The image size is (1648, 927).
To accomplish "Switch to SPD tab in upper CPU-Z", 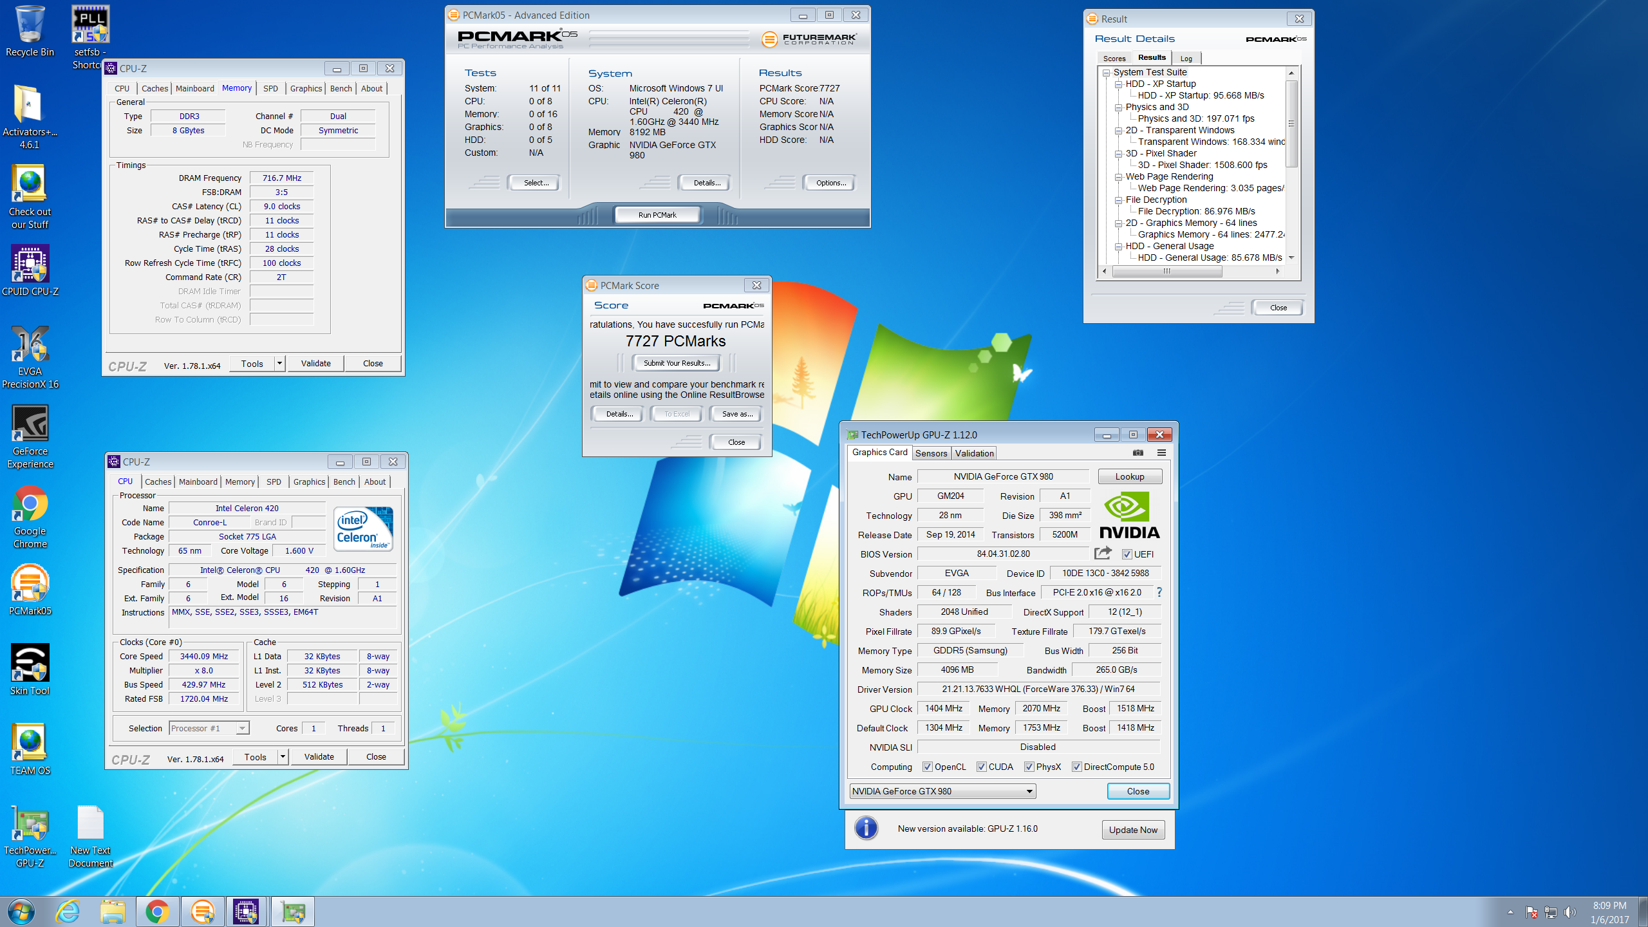I will coord(270,89).
